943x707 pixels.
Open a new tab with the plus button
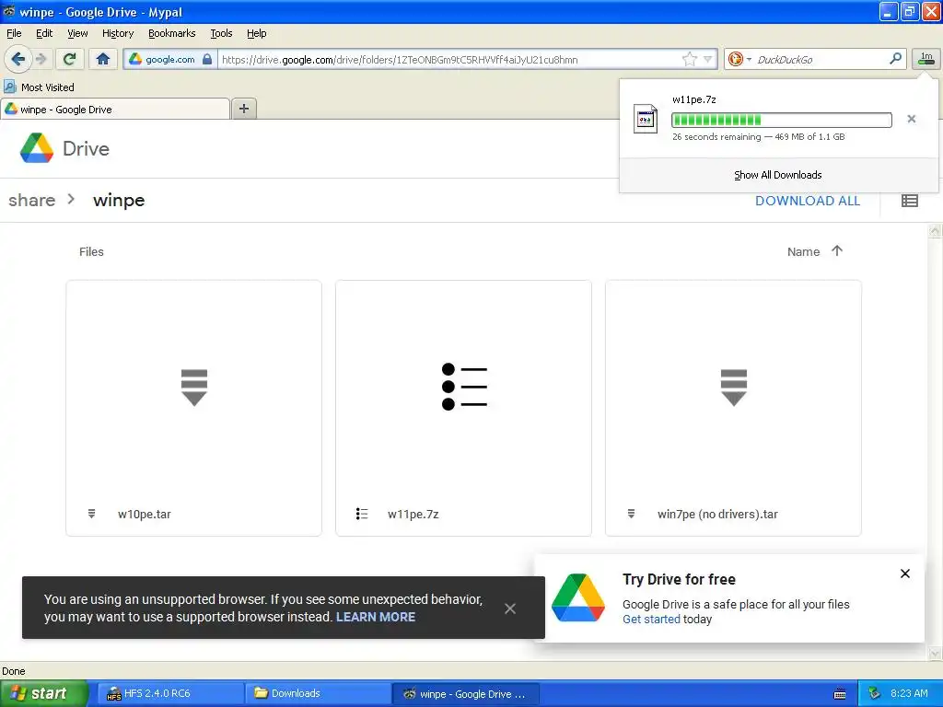[243, 109]
